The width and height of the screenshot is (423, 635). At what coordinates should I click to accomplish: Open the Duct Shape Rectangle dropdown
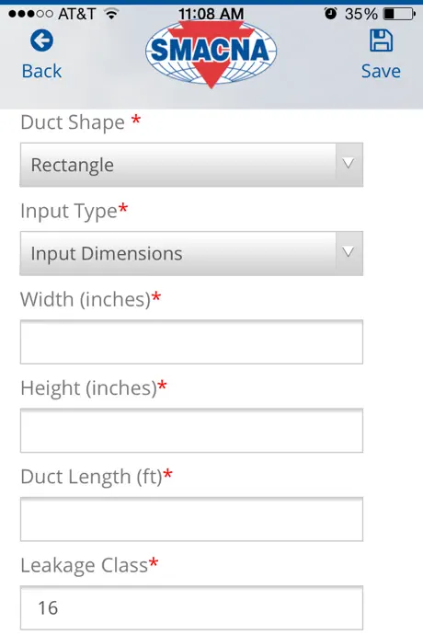click(191, 165)
